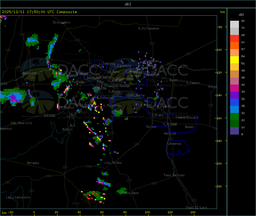Screen dimensions: 256x216
Task: Click the La_Nora label
Action: point(113,72)
